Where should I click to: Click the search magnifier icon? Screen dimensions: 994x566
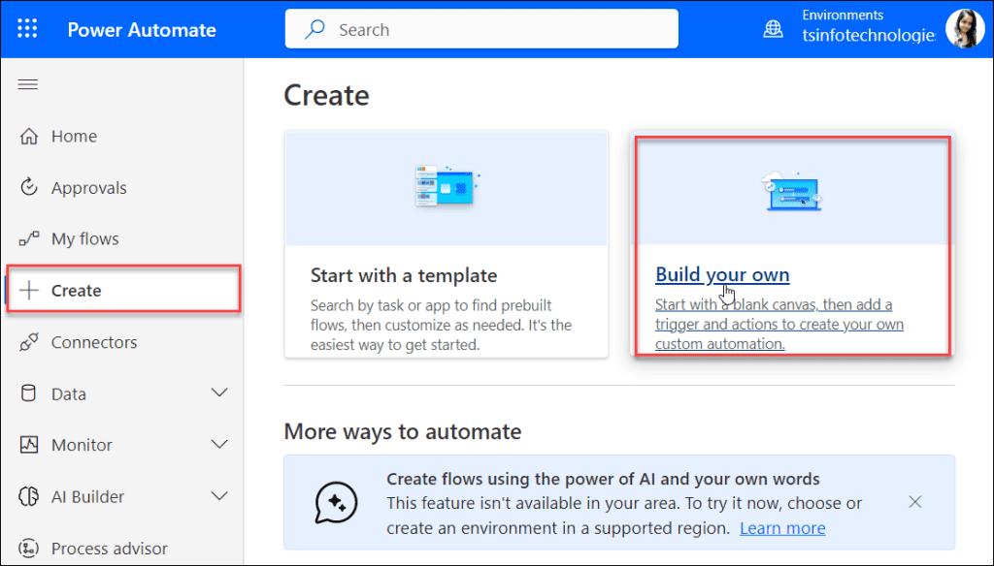pyautogui.click(x=315, y=29)
